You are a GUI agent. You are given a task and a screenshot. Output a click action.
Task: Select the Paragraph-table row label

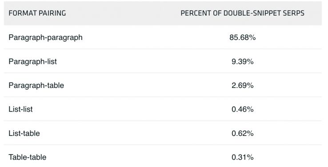36,85
